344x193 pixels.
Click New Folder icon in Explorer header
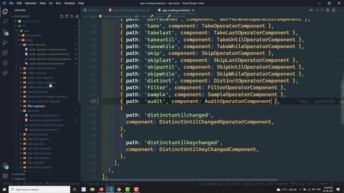click(x=67, y=16)
